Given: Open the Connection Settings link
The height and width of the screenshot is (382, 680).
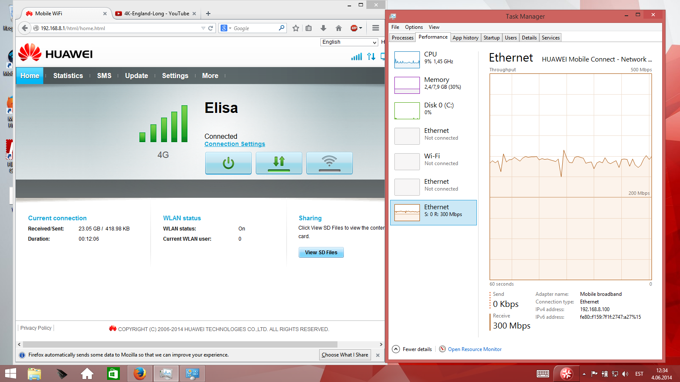Looking at the screenshot, I should tap(235, 144).
